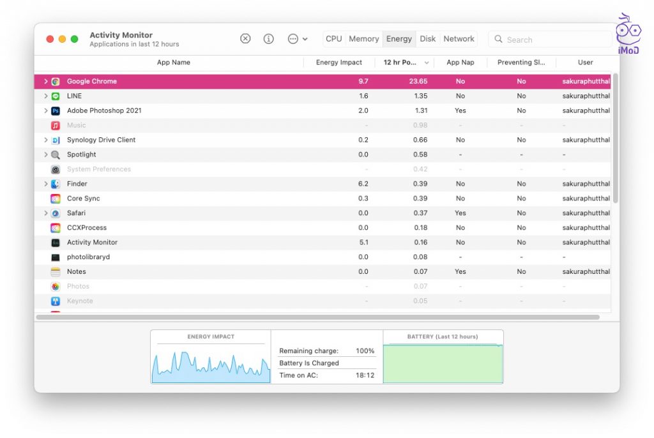This screenshot has height=438, width=654.
Task: Expand the Adobe Photoshop 2021 row
Action: point(45,111)
